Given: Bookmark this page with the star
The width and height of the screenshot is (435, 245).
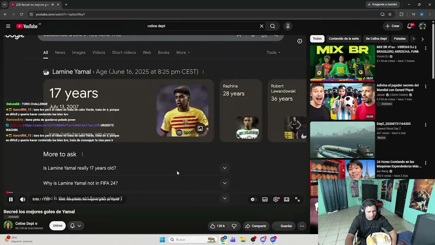Looking at the screenshot, I should click(390, 14).
